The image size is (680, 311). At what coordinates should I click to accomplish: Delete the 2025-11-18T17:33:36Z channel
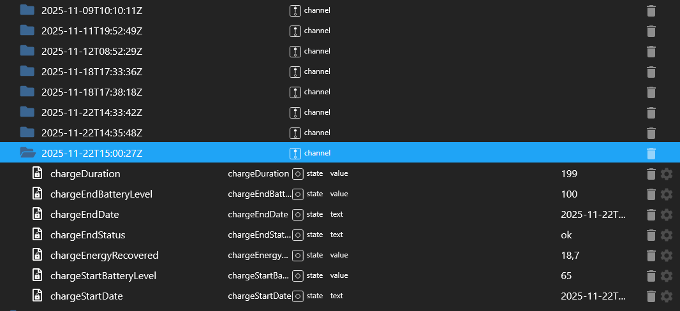(x=651, y=72)
